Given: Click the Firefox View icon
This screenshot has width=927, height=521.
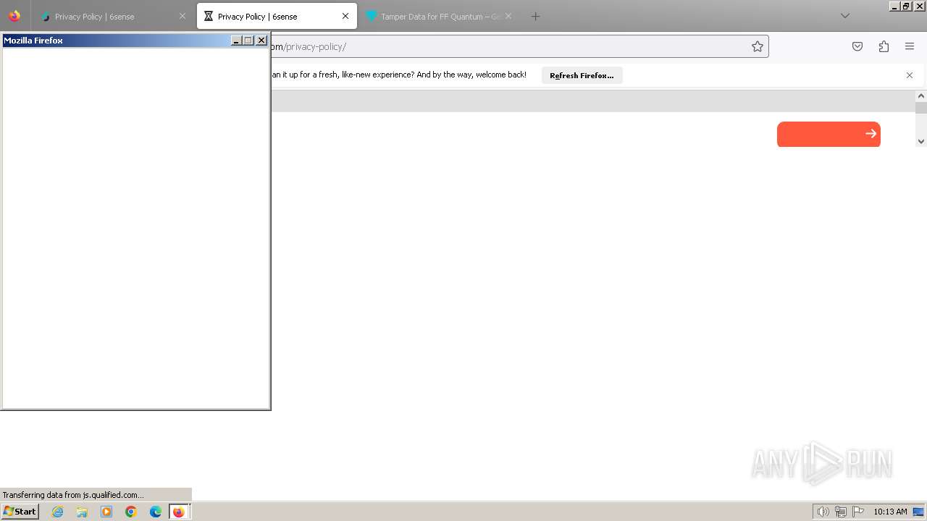Looking at the screenshot, I should (x=14, y=16).
